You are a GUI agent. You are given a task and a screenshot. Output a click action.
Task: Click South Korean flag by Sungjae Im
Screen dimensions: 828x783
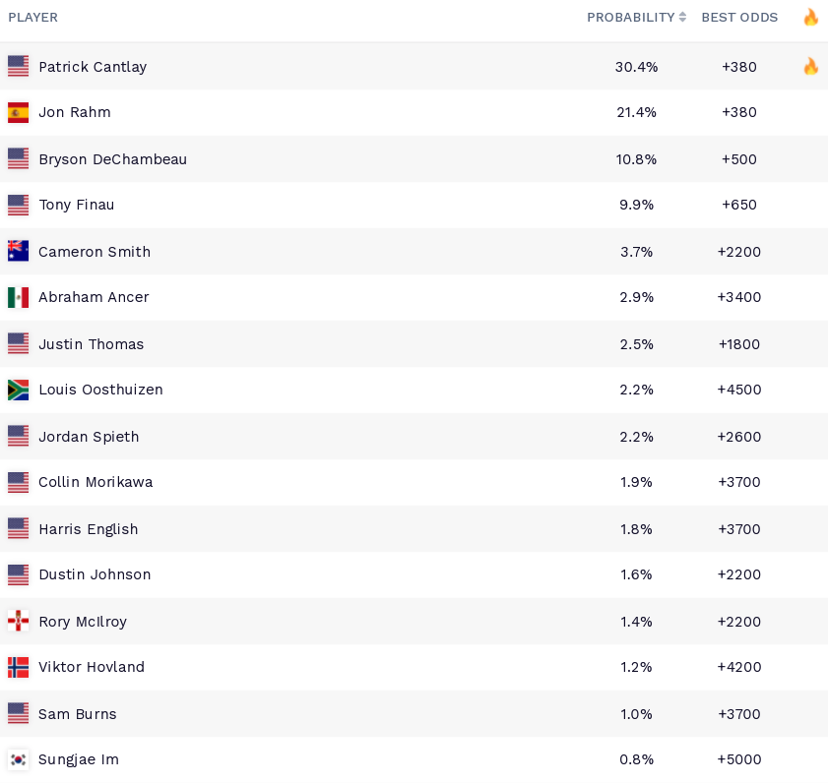click(x=18, y=759)
